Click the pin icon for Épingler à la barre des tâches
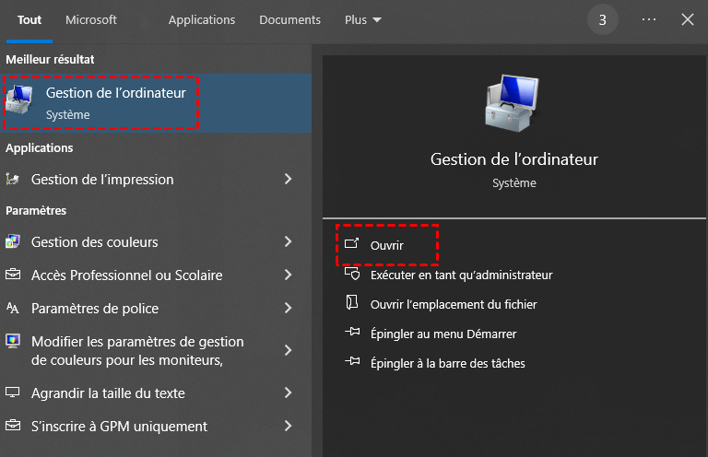This screenshot has height=457, width=708. [x=352, y=361]
